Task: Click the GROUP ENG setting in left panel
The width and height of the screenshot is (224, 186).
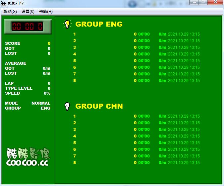Action: 45,108
